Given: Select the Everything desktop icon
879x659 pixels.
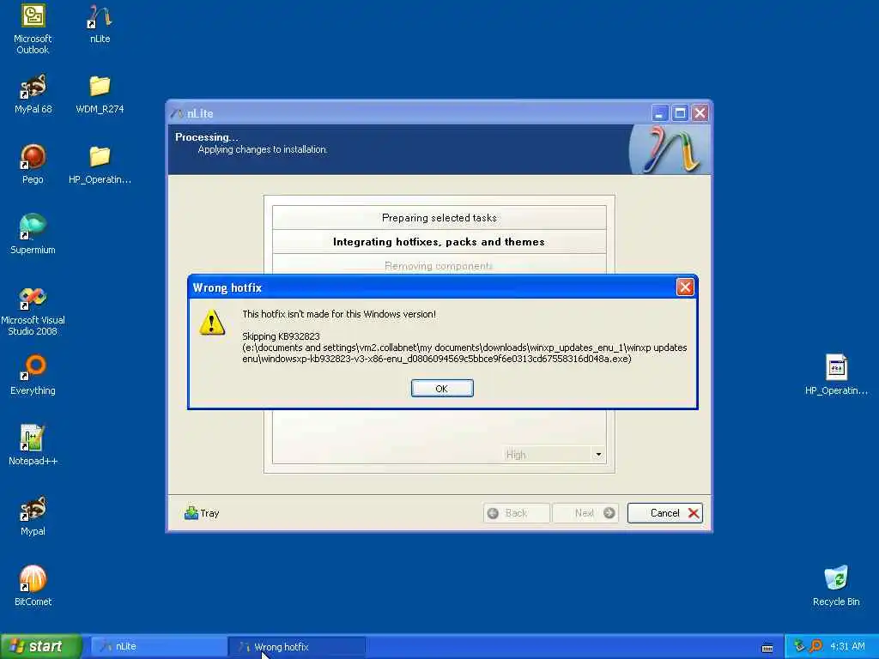Looking at the screenshot, I should coord(33,376).
